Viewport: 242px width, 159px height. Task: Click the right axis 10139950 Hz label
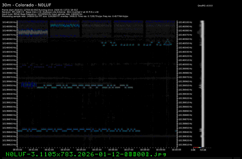[185, 85]
